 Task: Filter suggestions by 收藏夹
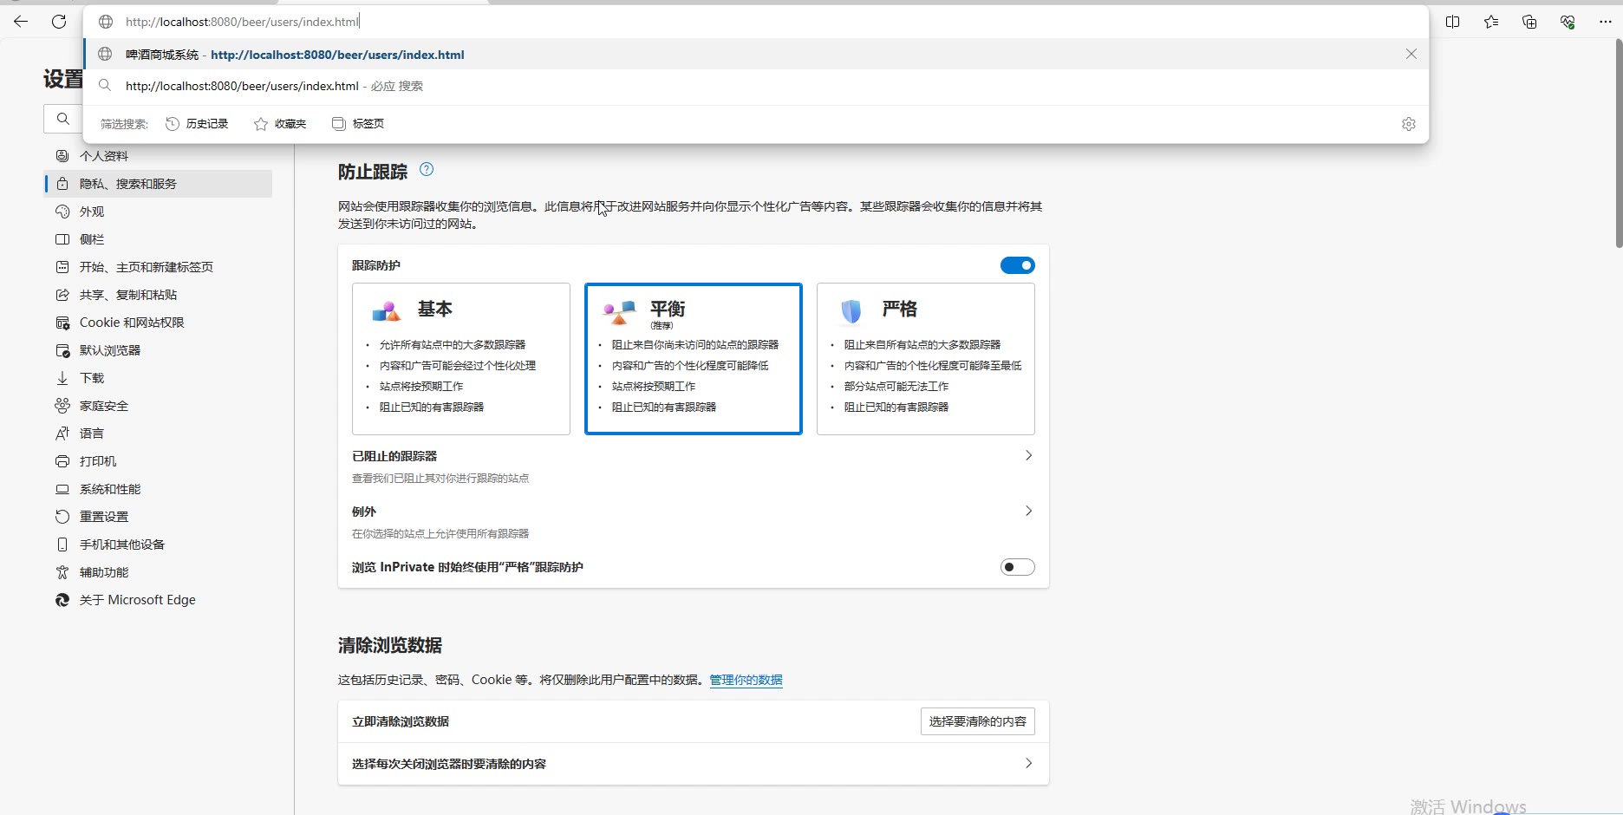point(280,124)
